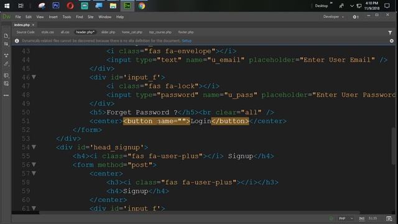Click the up-down arrows icon in left sidebar
Screen dimensions: 398x224
[x=6, y=44]
